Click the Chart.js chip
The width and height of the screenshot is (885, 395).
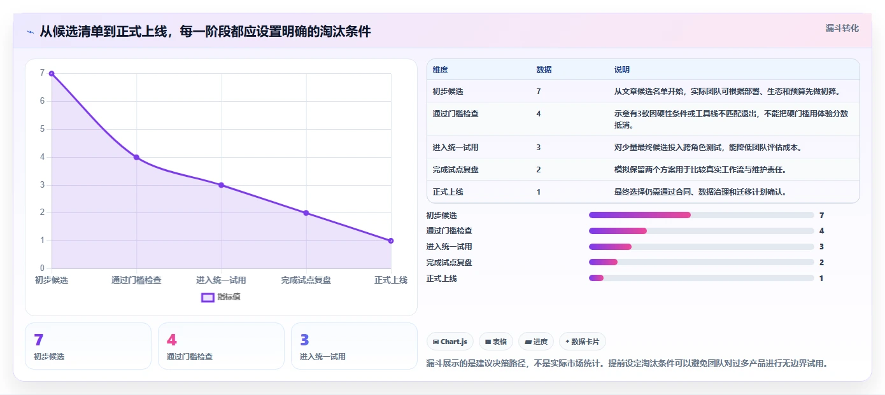[x=450, y=342]
